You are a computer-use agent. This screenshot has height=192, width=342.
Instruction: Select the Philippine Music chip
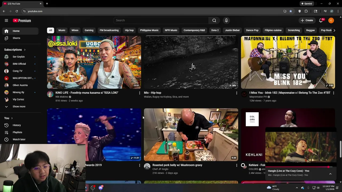(149, 30)
